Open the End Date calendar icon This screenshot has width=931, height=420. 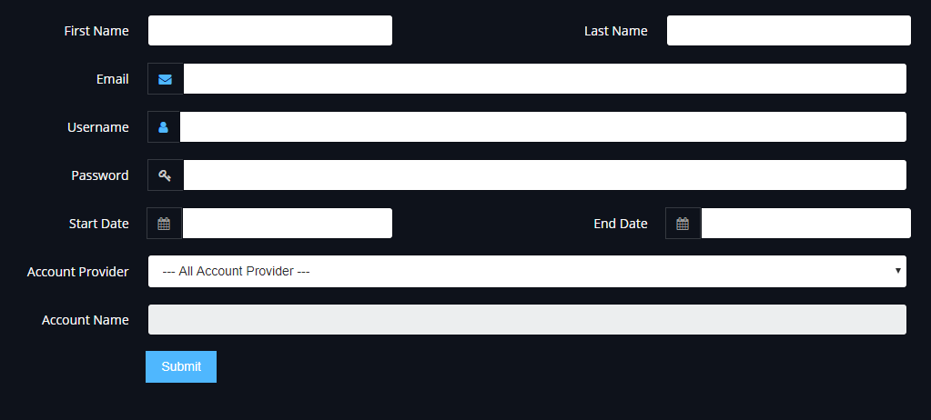coord(683,224)
